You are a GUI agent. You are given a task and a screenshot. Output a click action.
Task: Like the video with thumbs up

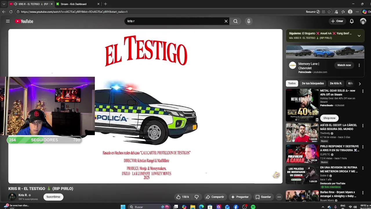183,197
